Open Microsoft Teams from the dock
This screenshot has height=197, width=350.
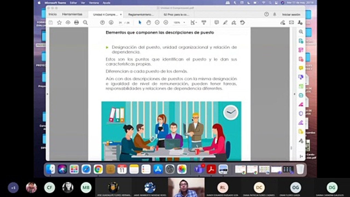199,169
